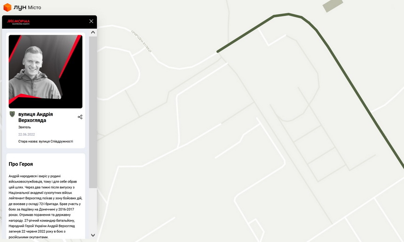Click the date 22.06.2022
The width and height of the screenshot is (404, 242).
26,134
